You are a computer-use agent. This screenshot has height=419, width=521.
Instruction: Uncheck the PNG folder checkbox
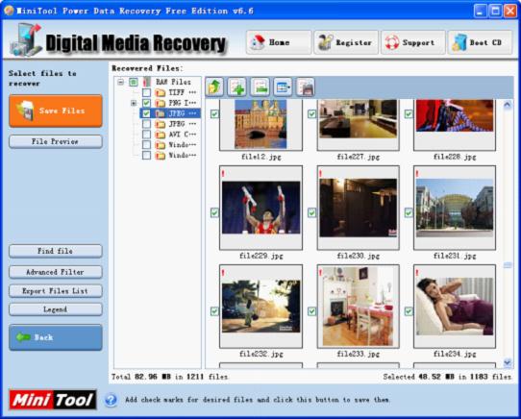point(146,103)
